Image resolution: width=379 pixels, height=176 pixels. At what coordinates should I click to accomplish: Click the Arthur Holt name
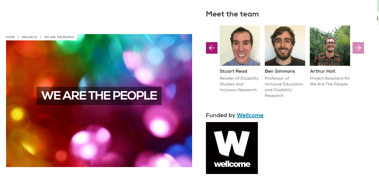(322, 71)
